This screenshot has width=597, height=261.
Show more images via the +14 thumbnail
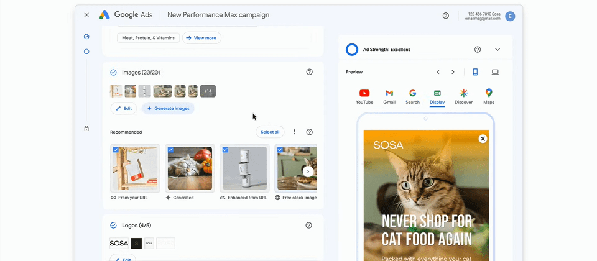coord(208,91)
